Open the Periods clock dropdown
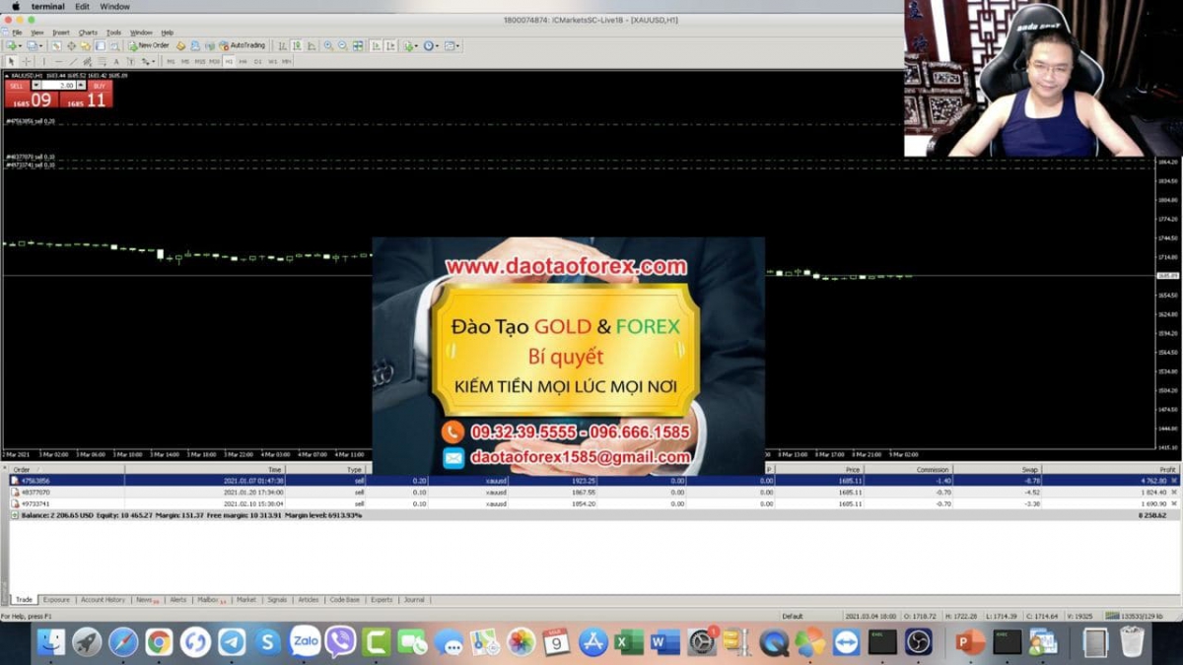This screenshot has height=665, width=1183. [x=432, y=45]
